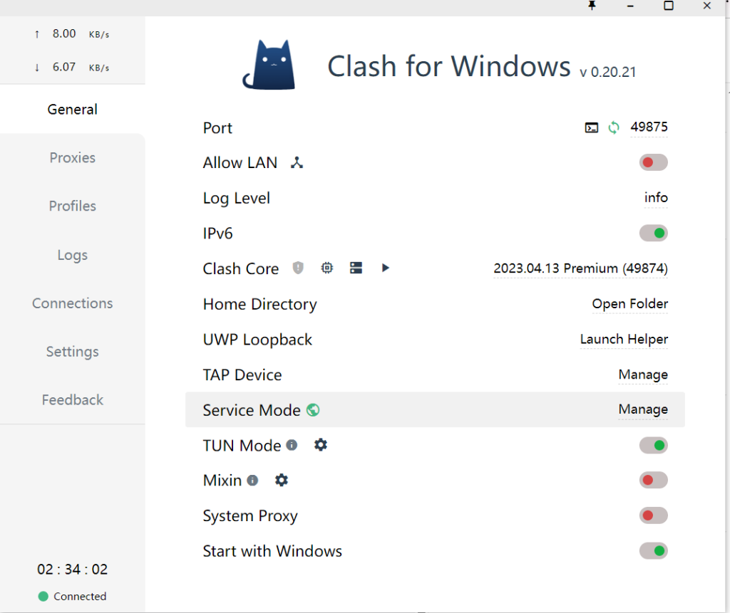730x613 pixels.
Task: Click the Clash for Windows title
Action: [x=449, y=66]
